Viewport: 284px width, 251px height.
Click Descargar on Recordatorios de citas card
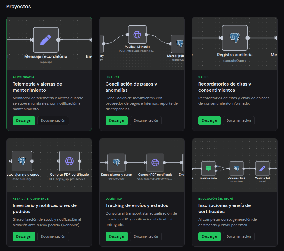(x=209, y=120)
